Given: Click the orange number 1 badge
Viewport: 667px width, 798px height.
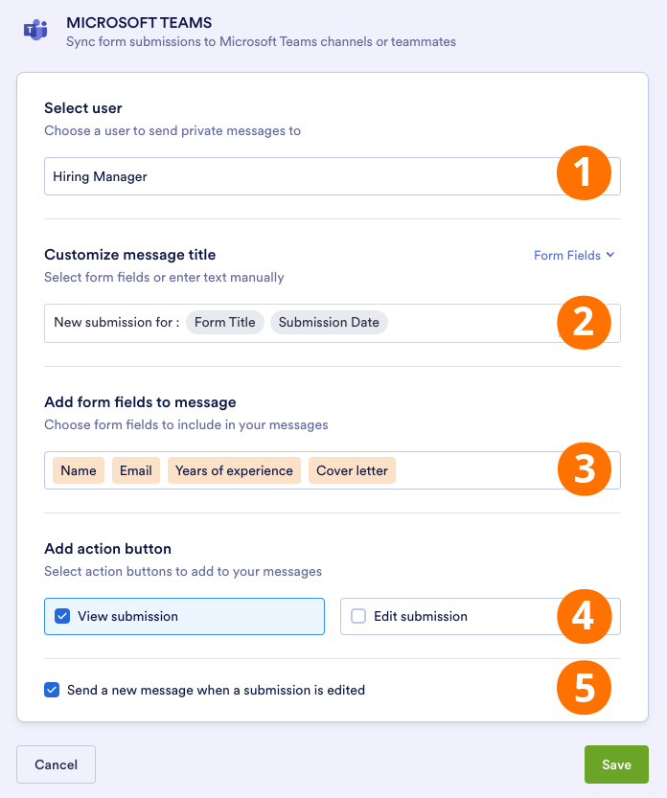Looking at the screenshot, I should coord(584,173).
